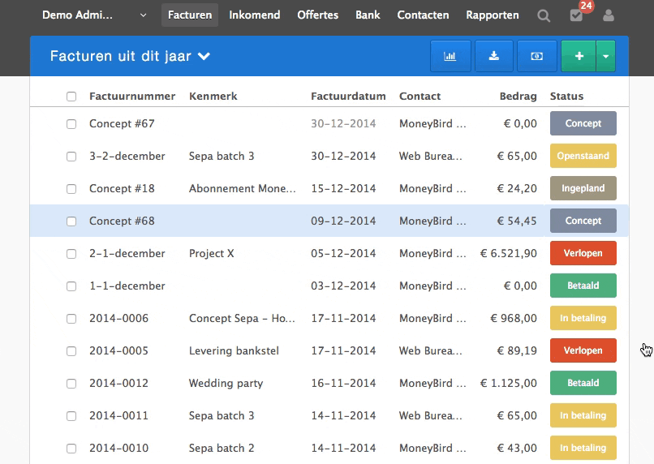Screen dimensions: 654x464
Task: Go to the Offertes menu
Action: point(318,15)
